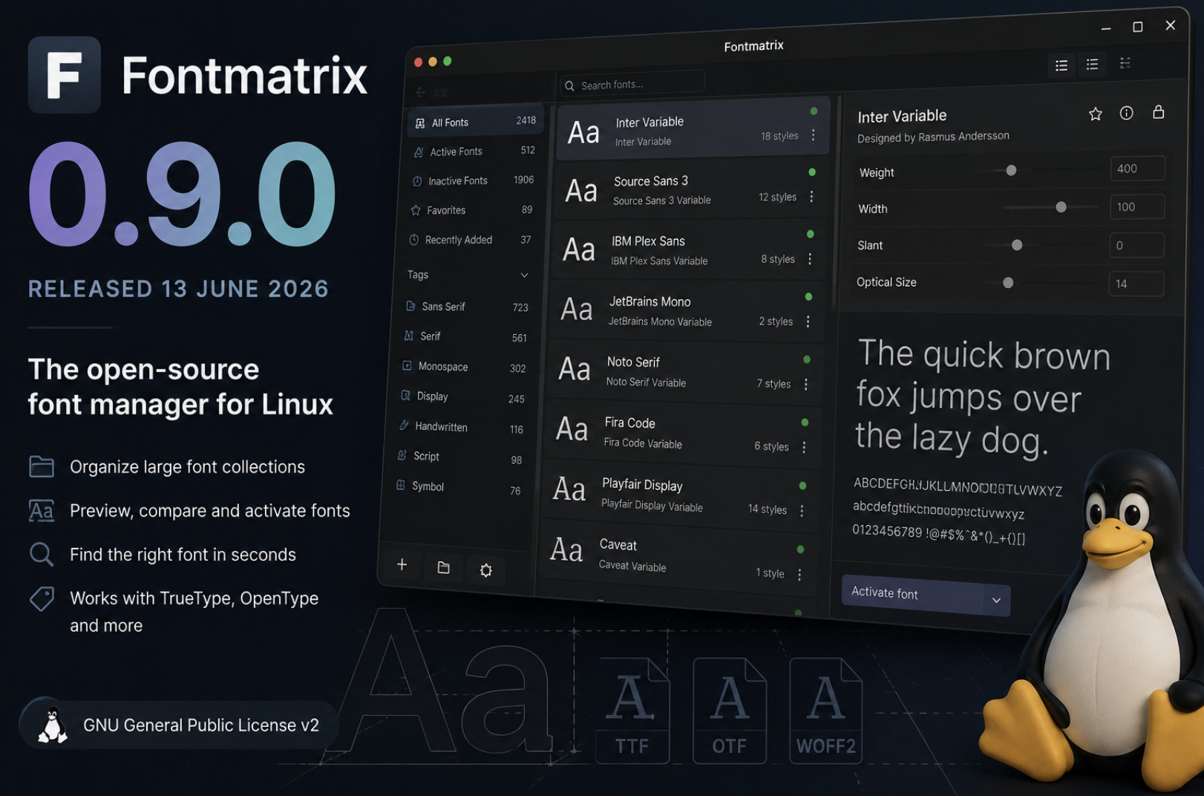Select All Fonts in sidebar
1204x796 pixels.
476,122
